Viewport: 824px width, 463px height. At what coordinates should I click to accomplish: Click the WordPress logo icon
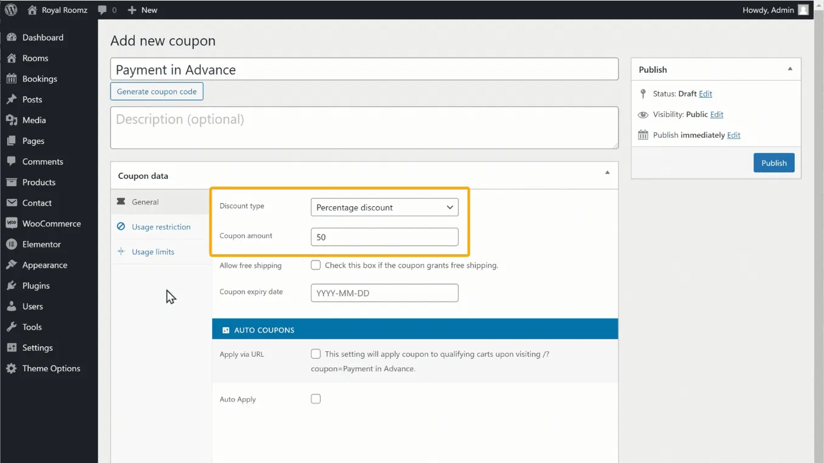(11, 10)
